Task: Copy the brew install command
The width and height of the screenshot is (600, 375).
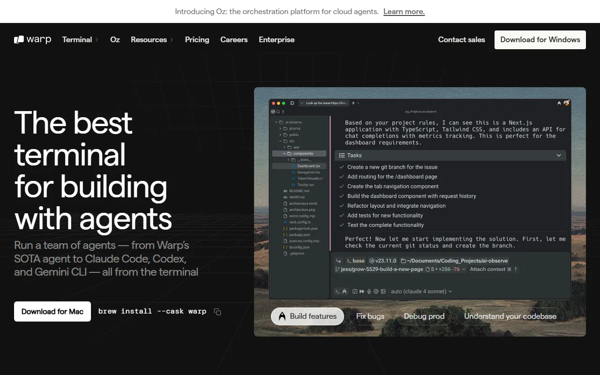Action: (x=217, y=312)
